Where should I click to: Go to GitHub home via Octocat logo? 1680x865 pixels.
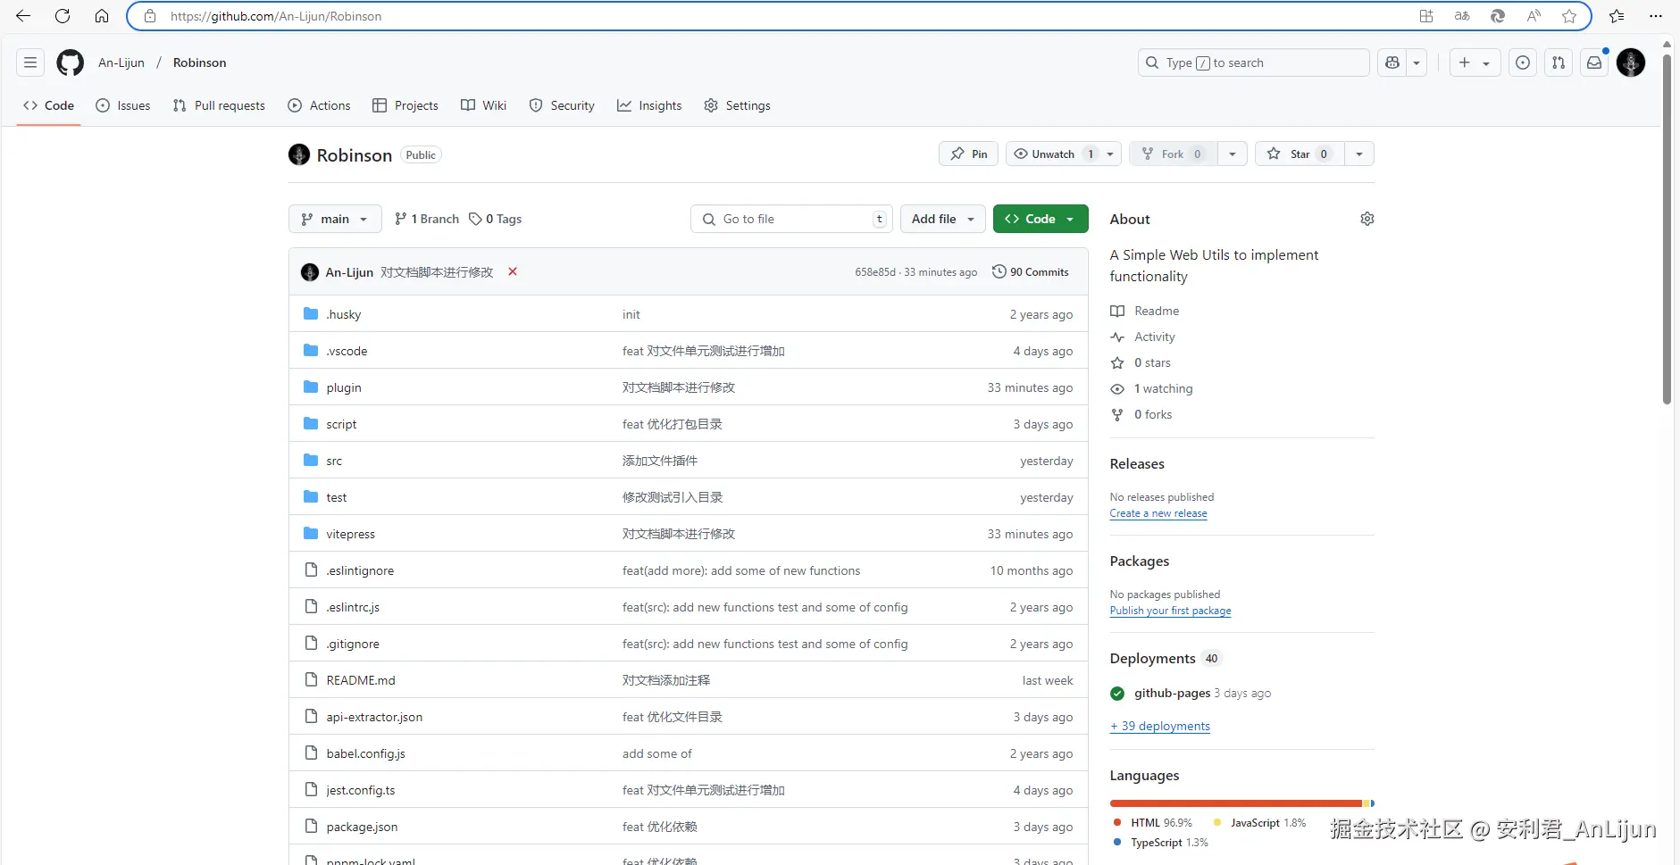pyautogui.click(x=70, y=62)
